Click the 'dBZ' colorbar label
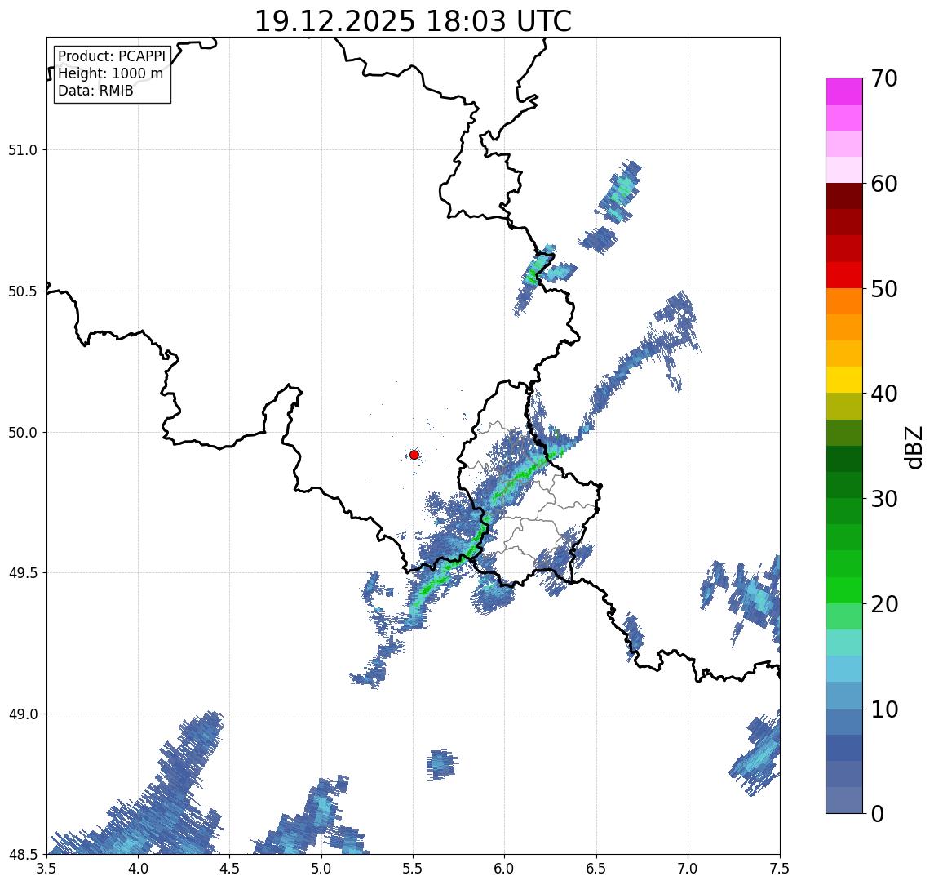Screen dimensions: 934x885 coord(913,447)
